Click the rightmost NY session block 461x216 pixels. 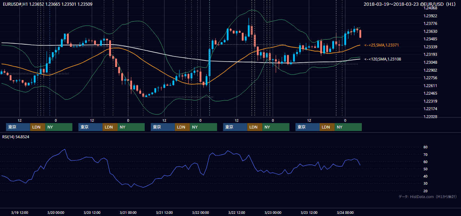pos(348,127)
